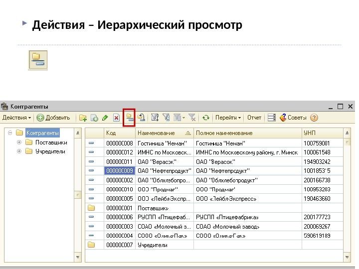The width and height of the screenshot is (359, 269).
Task: Open the filter history dropdown icon
Action: (x=179, y=118)
